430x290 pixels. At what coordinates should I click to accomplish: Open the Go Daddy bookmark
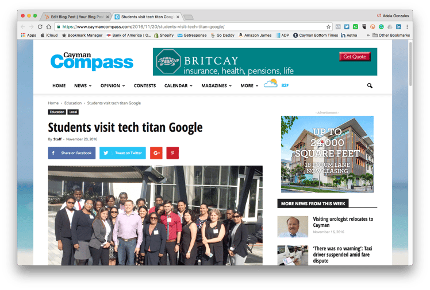coord(222,36)
